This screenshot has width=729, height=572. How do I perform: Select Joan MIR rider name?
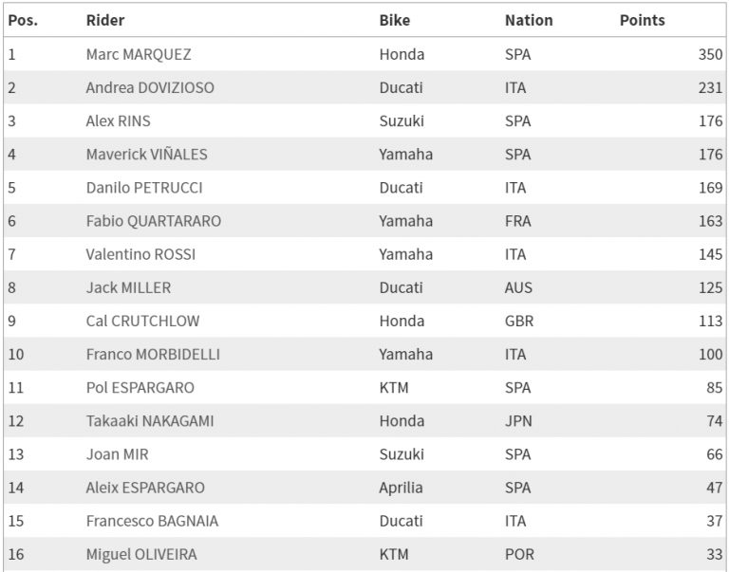(117, 454)
